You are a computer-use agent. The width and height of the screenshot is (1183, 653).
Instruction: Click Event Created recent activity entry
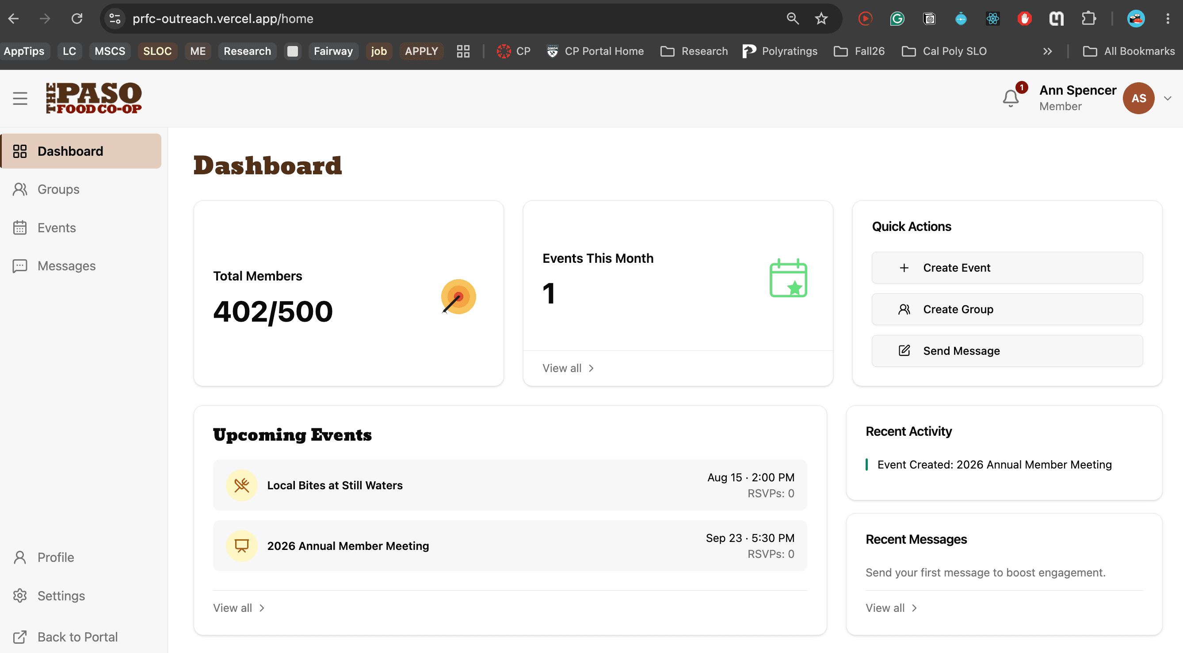[x=994, y=465]
